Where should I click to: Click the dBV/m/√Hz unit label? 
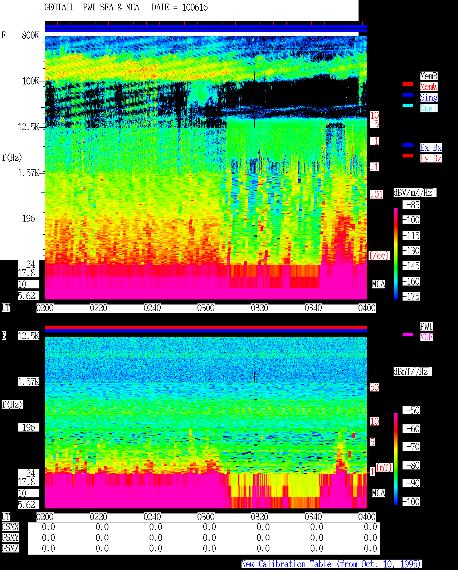coord(415,193)
